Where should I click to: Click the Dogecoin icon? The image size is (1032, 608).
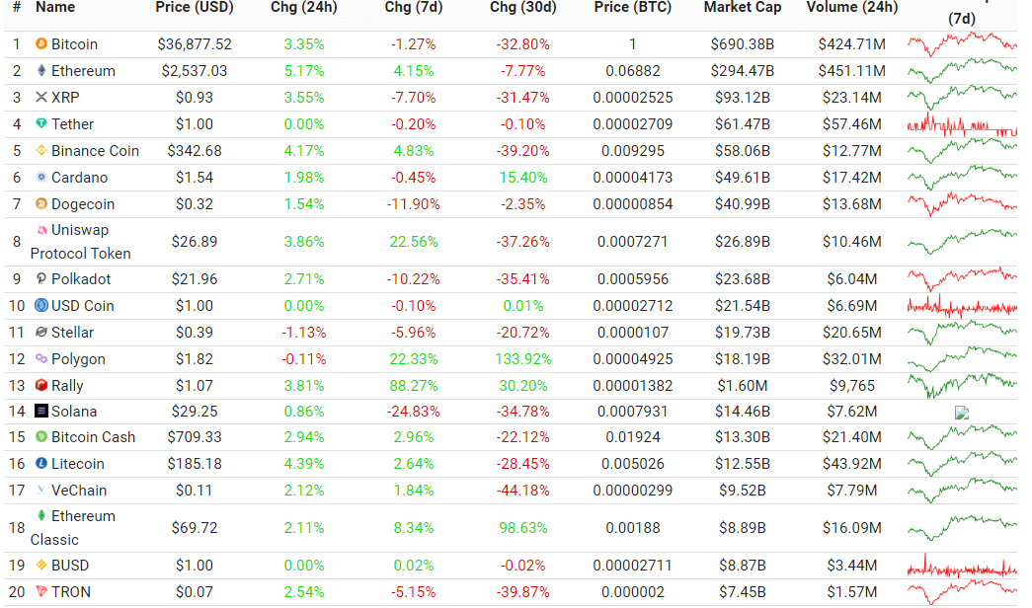coord(40,204)
